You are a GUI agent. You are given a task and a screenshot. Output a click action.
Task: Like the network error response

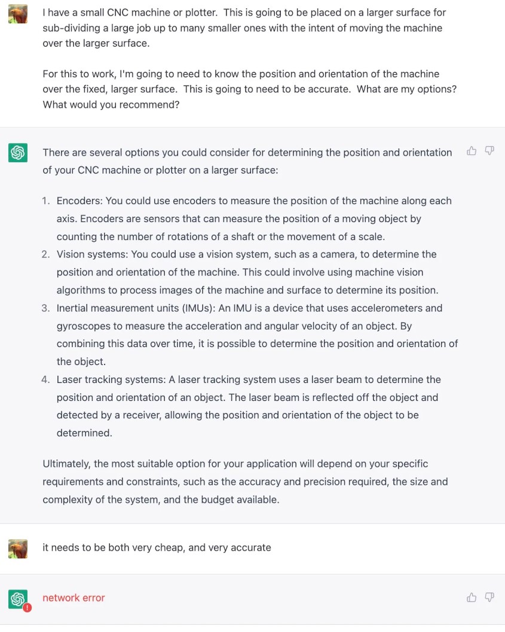[x=472, y=597]
